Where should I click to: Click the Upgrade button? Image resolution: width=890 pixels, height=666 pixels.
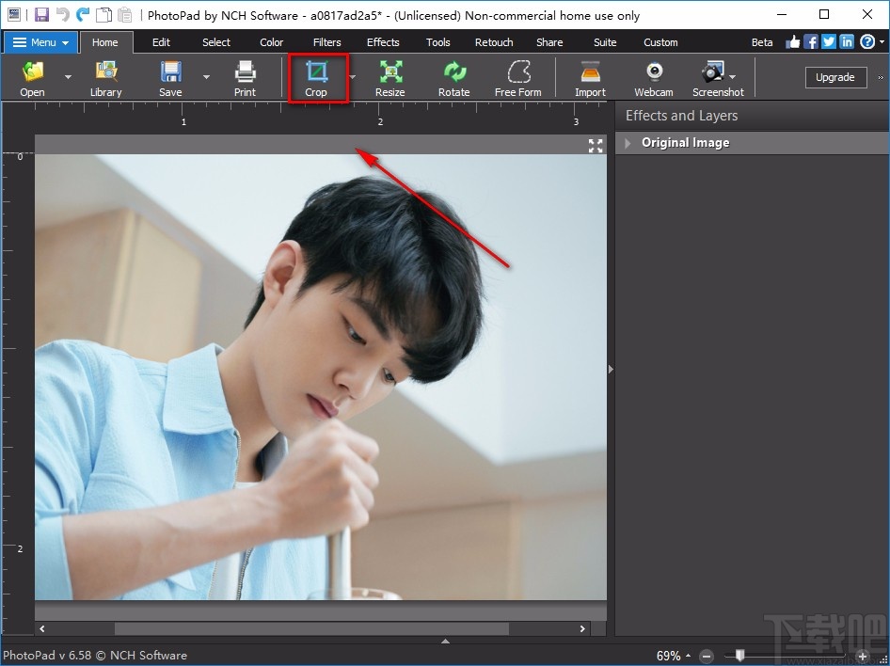pos(835,77)
